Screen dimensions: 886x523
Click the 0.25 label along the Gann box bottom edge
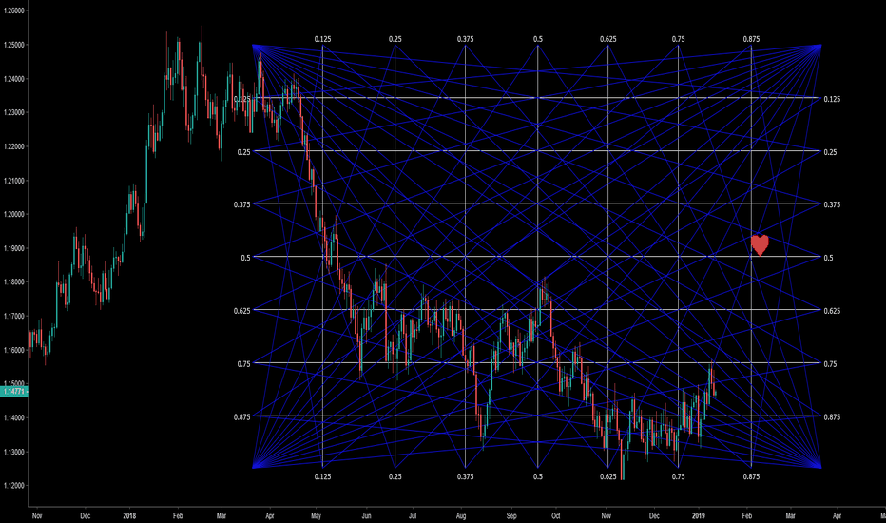[x=395, y=476]
